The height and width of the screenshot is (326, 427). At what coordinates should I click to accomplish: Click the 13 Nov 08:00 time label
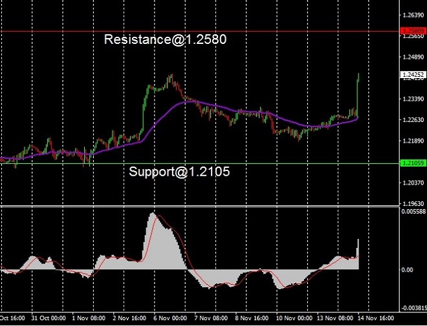(x=335, y=318)
